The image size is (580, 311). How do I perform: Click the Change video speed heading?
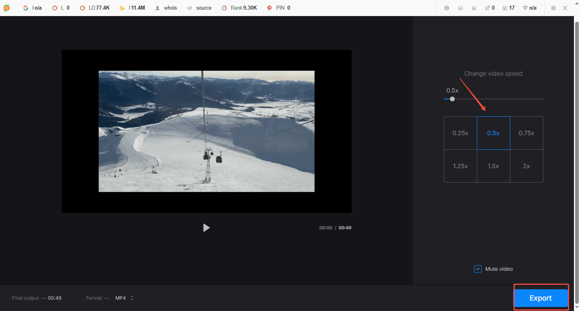tap(493, 74)
